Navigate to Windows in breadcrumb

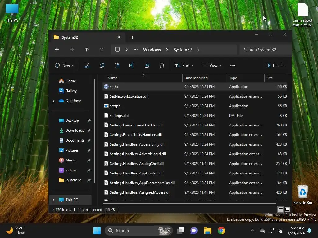[x=152, y=50]
